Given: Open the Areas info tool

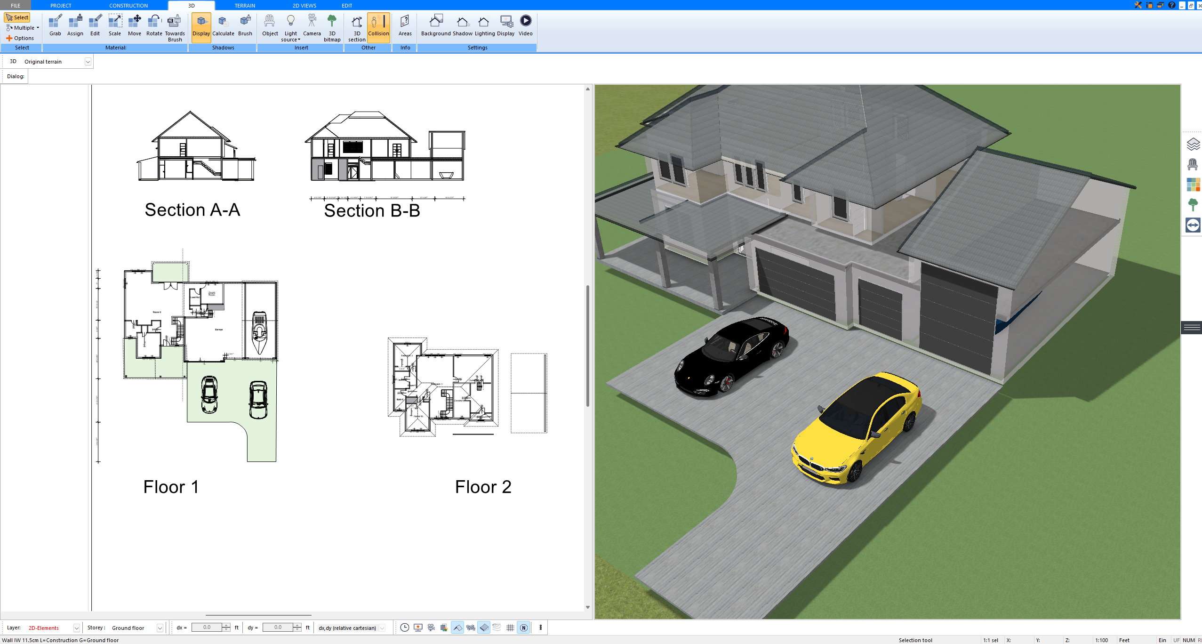Looking at the screenshot, I should (x=405, y=25).
